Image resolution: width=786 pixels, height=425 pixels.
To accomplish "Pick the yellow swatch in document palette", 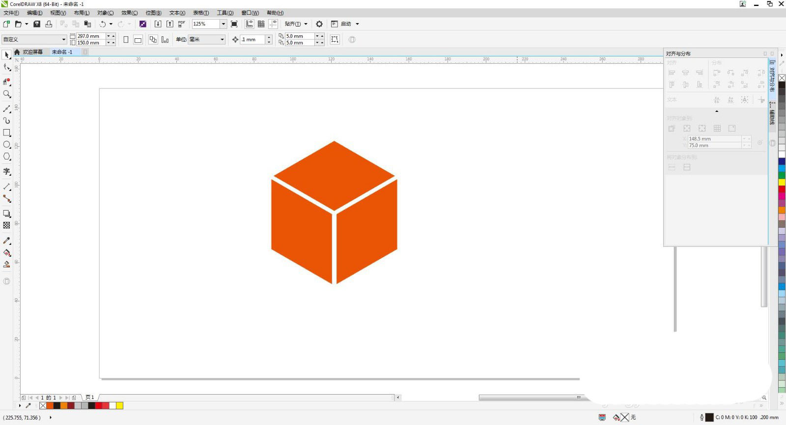I will [119, 405].
